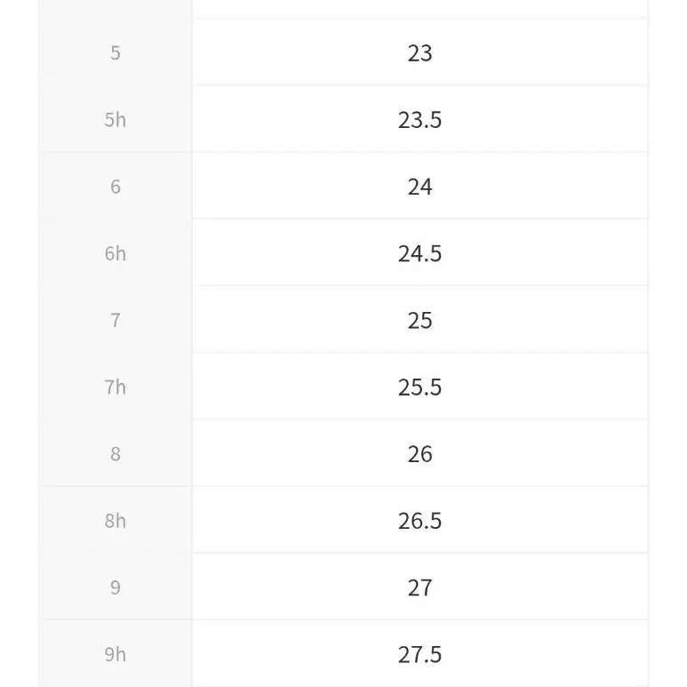Click the 8h size label
The image size is (687, 687).
[116, 520]
